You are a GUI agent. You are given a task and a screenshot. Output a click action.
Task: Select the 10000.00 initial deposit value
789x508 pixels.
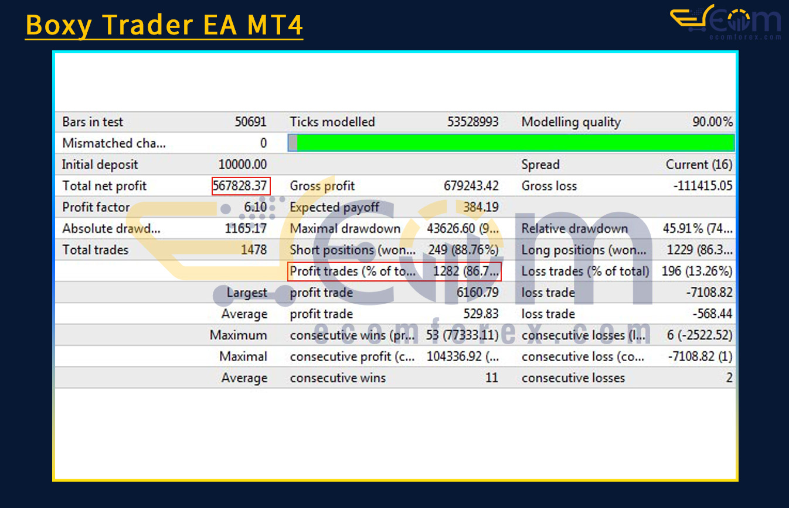(243, 164)
